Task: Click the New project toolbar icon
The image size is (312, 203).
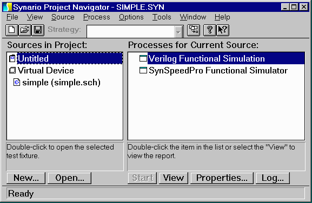Action: [x=12, y=30]
